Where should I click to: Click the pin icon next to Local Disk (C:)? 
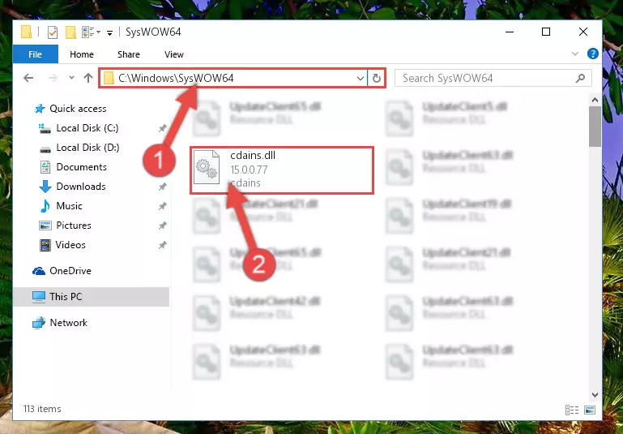point(162,128)
